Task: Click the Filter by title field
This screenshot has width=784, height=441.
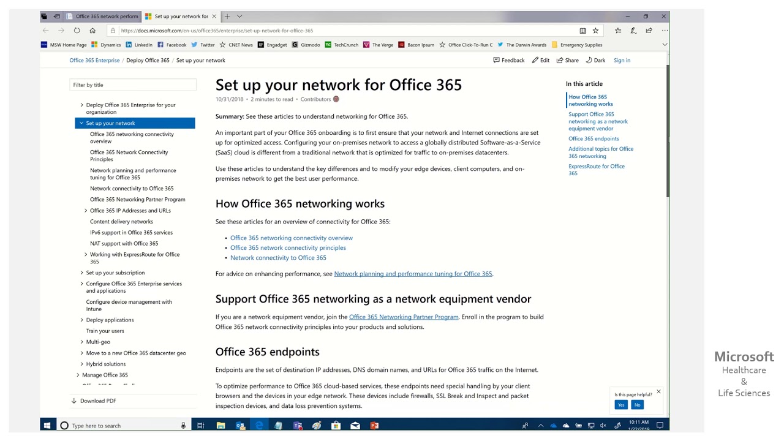Action: (x=133, y=85)
